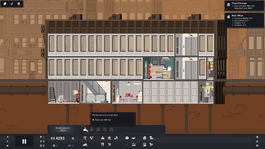Screen dimensions: 265x149
Task: Open the apartments house icon
Action: click(x=109, y=138)
